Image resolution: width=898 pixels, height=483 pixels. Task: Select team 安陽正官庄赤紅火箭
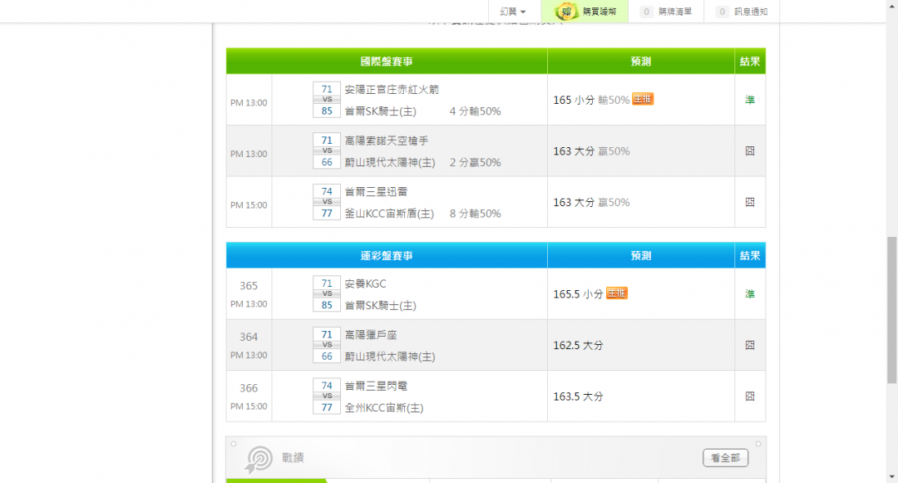[392, 89]
